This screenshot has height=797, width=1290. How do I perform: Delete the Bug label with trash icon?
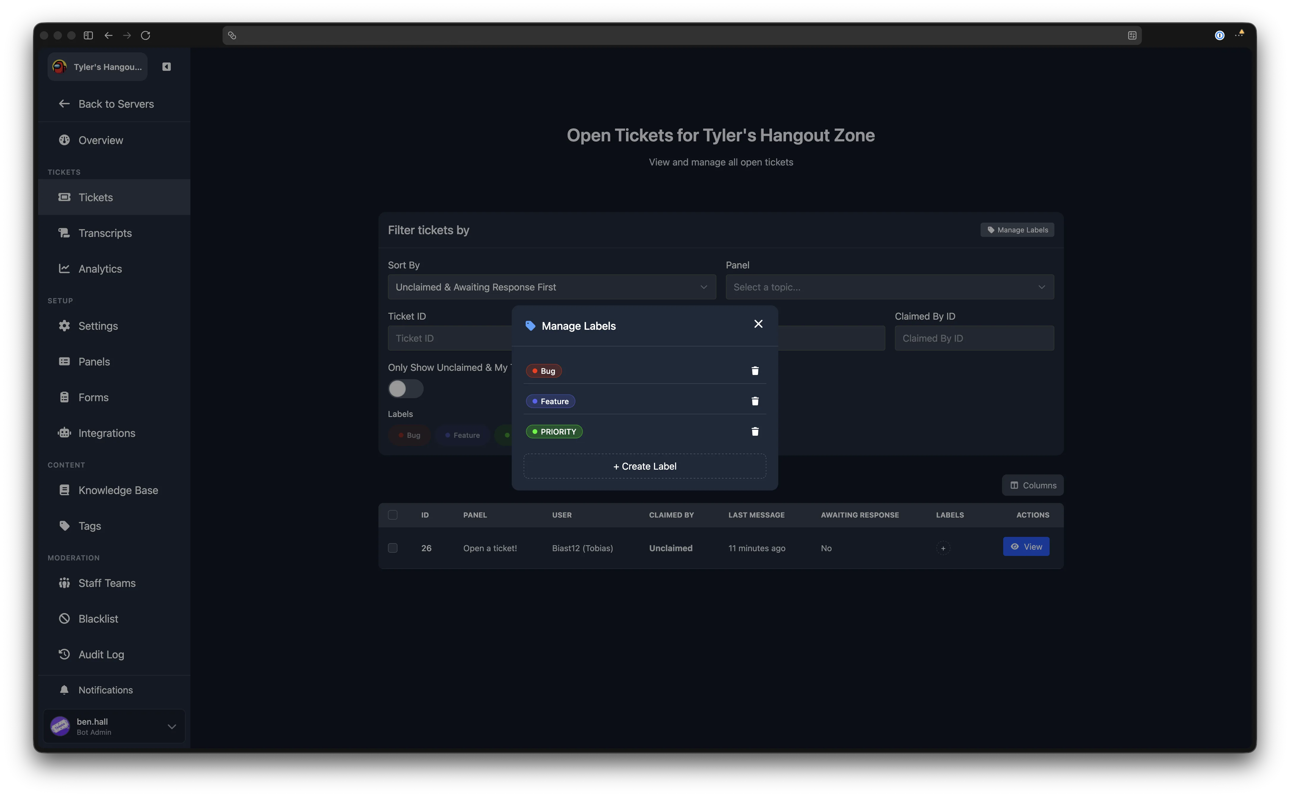[754, 371]
